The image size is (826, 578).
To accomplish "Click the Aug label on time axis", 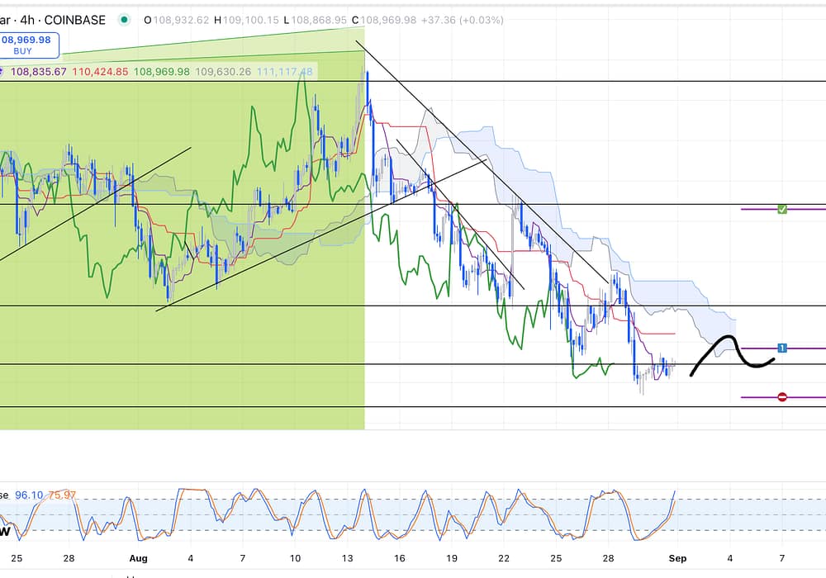I will pyautogui.click(x=138, y=558).
